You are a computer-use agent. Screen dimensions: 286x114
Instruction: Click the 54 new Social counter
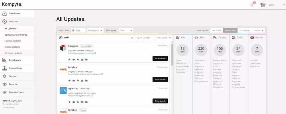[238, 50]
